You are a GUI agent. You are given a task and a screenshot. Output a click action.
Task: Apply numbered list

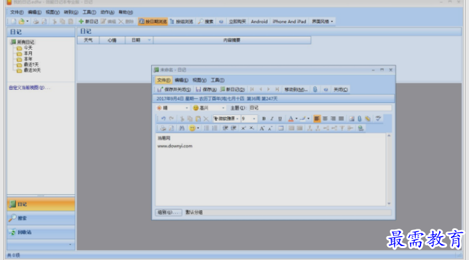[214, 128]
